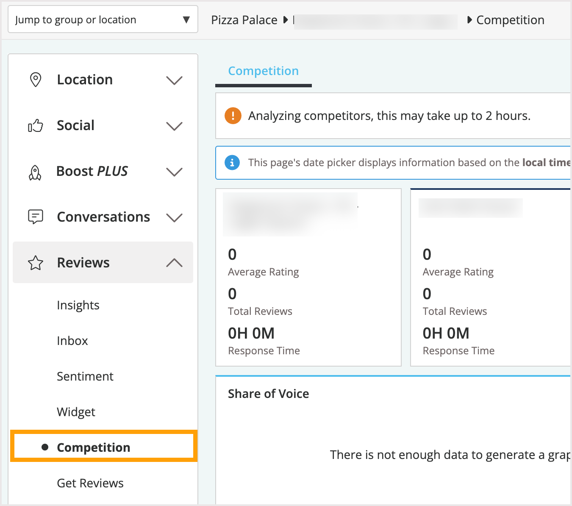Viewport: 572px width, 506px height.
Task: Click the Location pin icon
Action: (x=36, y=80)
